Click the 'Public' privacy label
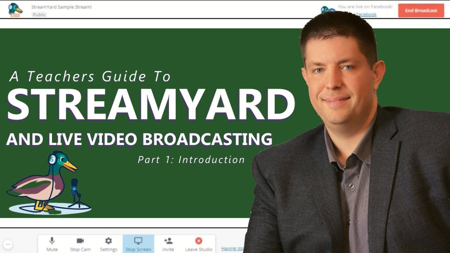Screen dimensions: 450x253 coord(39,15)
